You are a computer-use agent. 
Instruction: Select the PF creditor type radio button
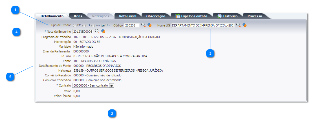coord(75,26)
